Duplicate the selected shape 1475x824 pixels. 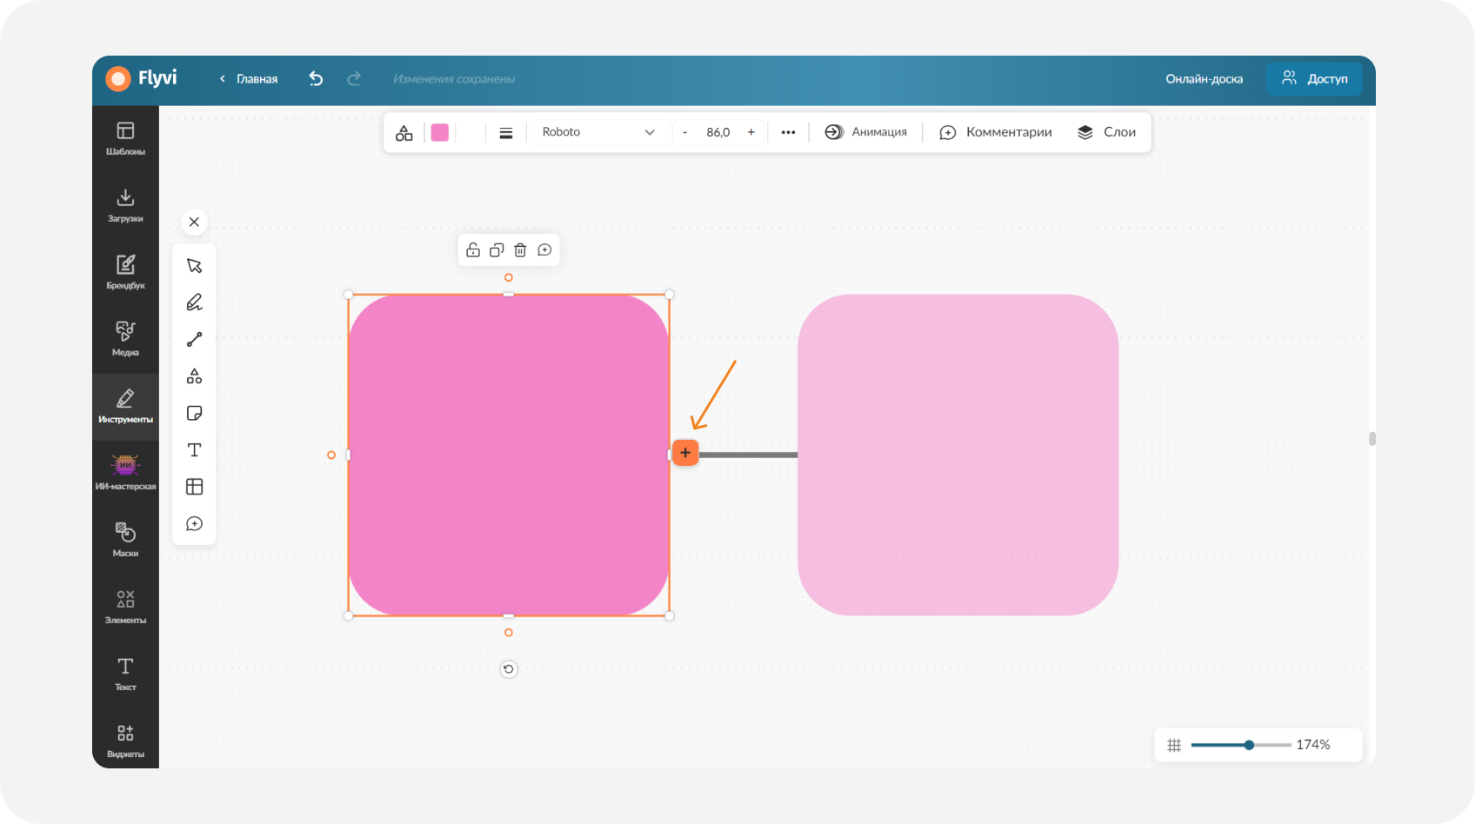497,250
